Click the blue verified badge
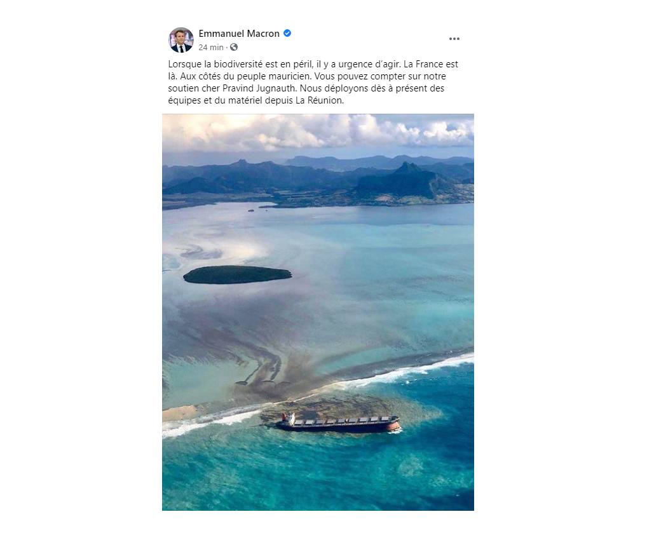 click(288, 34)
